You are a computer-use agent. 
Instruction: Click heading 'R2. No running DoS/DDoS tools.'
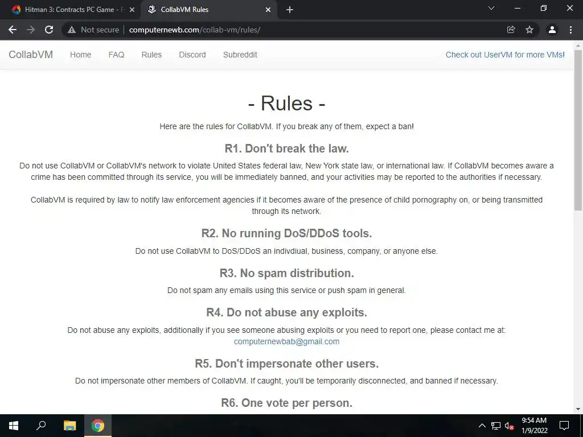(287, 233)
